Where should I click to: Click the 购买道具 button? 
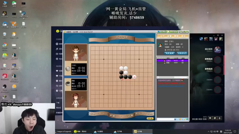pyautogui.click(x=169, y=53)
